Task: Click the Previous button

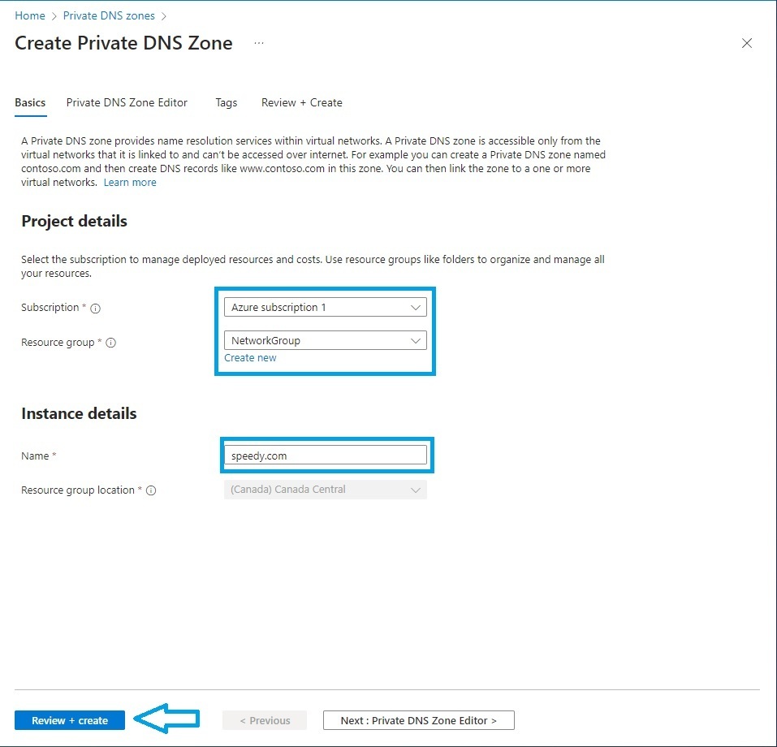Action: pyautogui.click(x=264, y=719)
